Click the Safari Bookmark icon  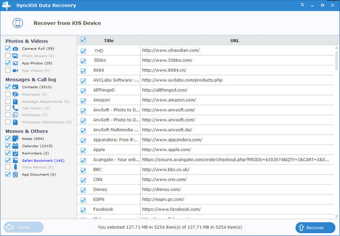click(15, 160)
